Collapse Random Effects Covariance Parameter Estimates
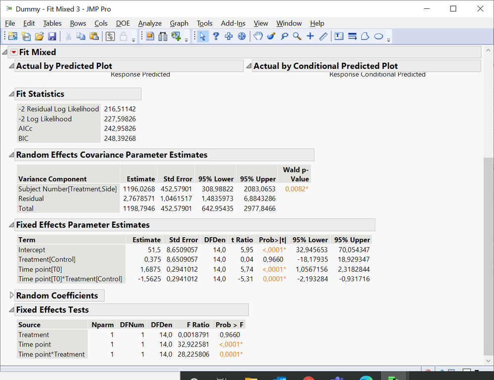This screenshot has width=494, height=380. [12, 155]
